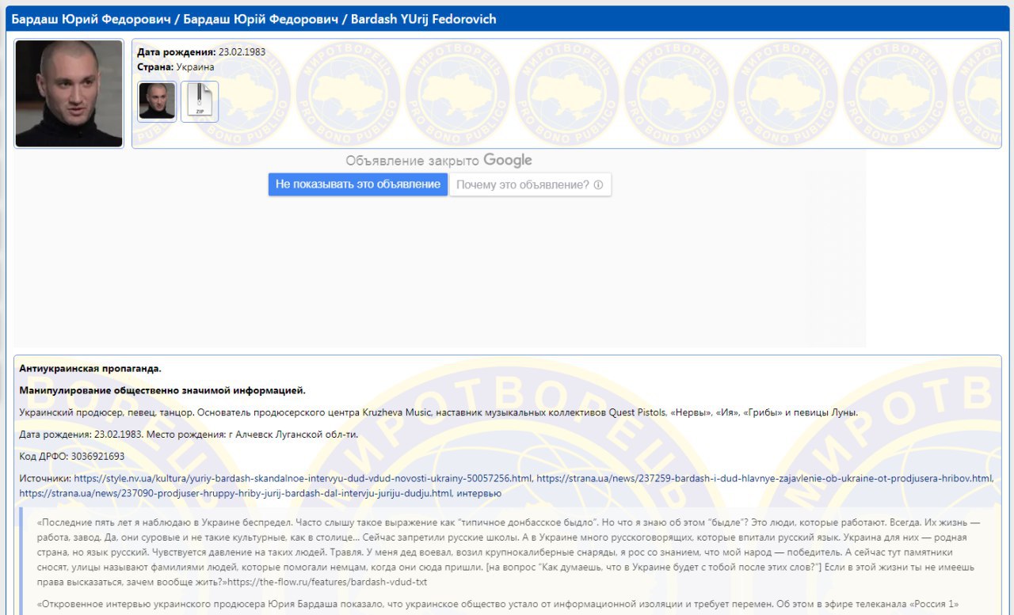
Task: Select the text 'Страна: Украина'
Action: pos(176,67)
